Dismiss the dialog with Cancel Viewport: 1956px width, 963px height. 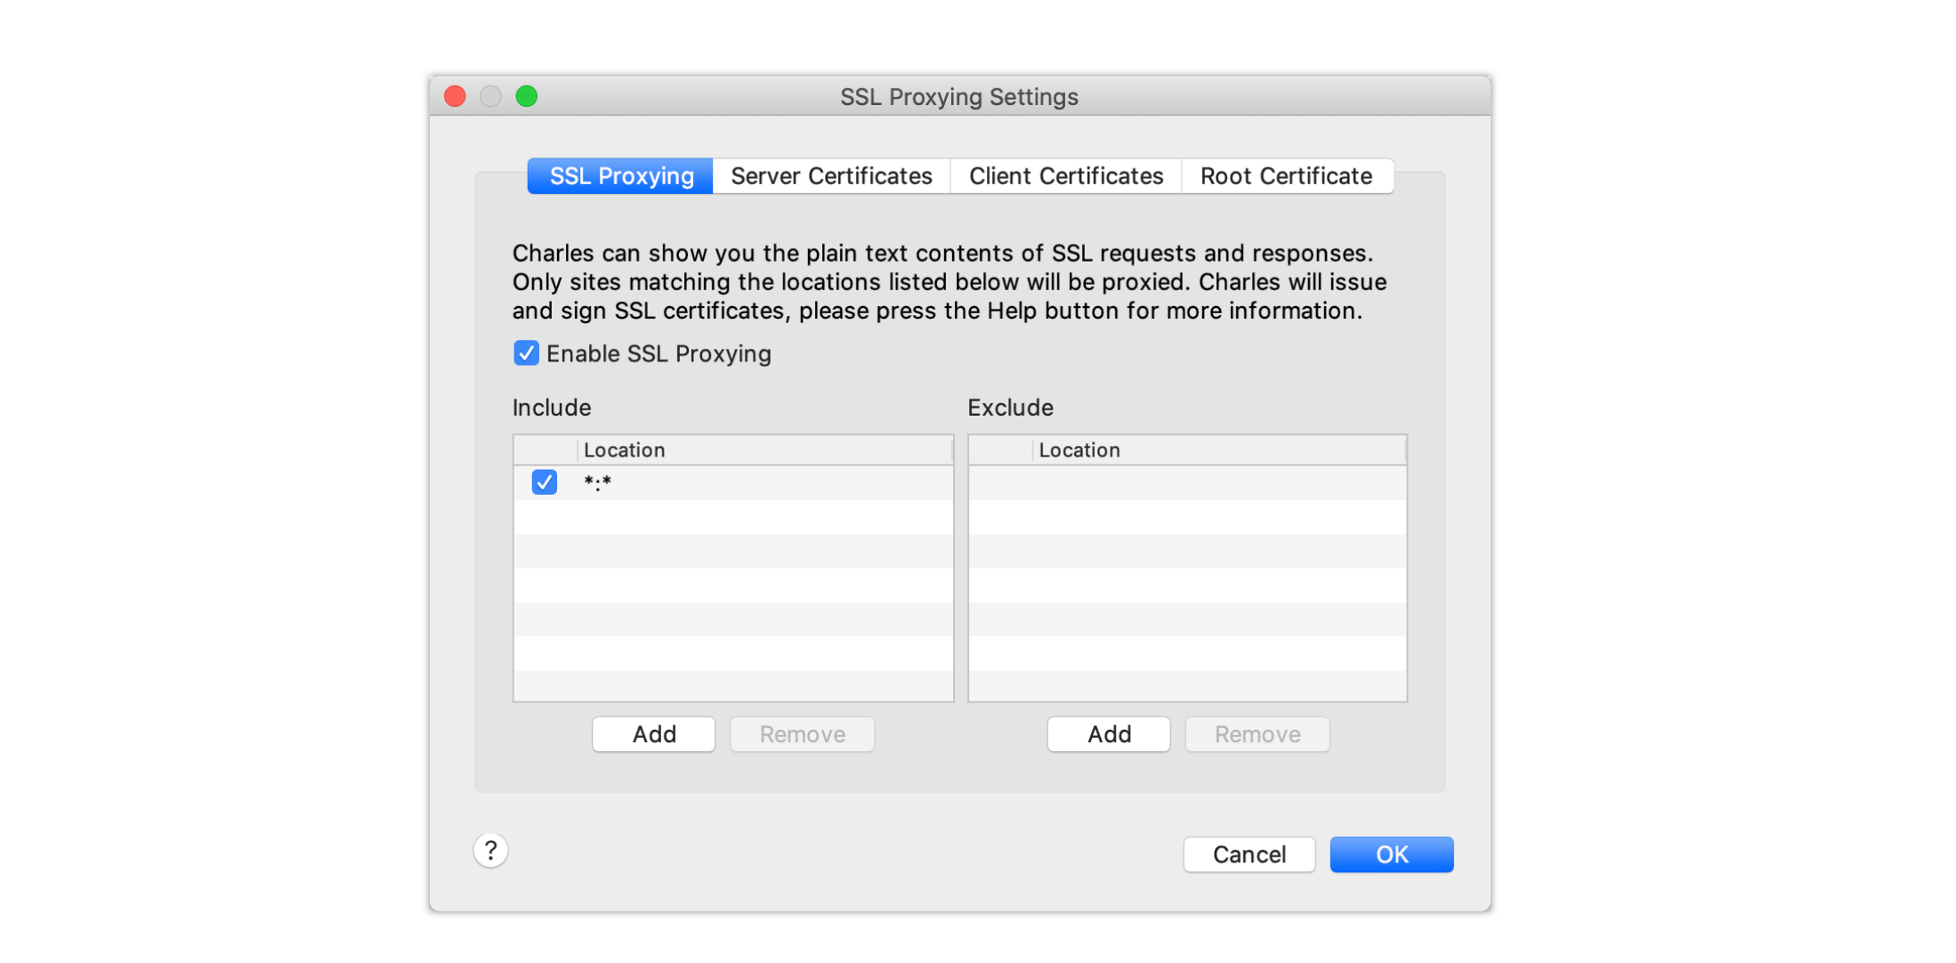click(x=1249, y=854)
